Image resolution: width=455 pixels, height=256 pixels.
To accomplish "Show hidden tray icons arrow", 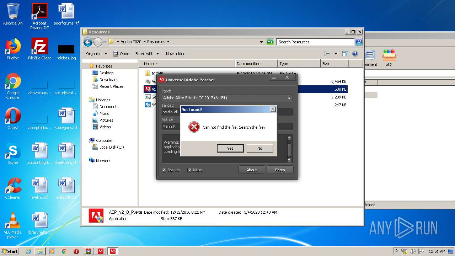I will pyautogui.click(x=396, y=251).
